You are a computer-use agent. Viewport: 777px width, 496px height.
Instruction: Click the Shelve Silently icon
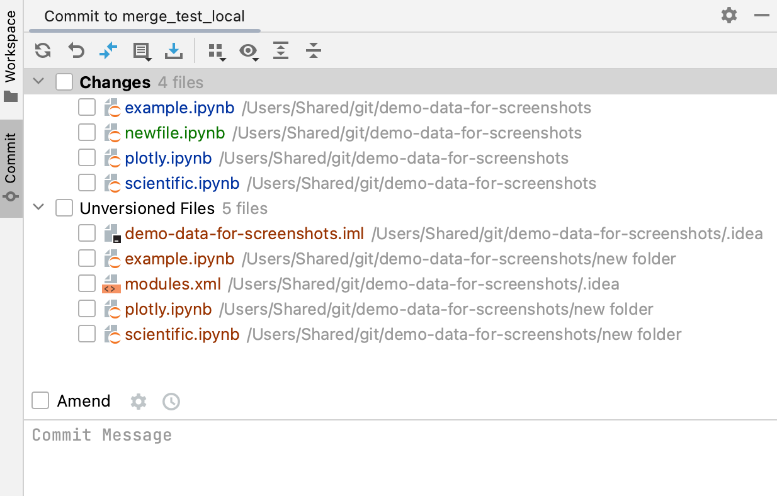coord(173,50)
